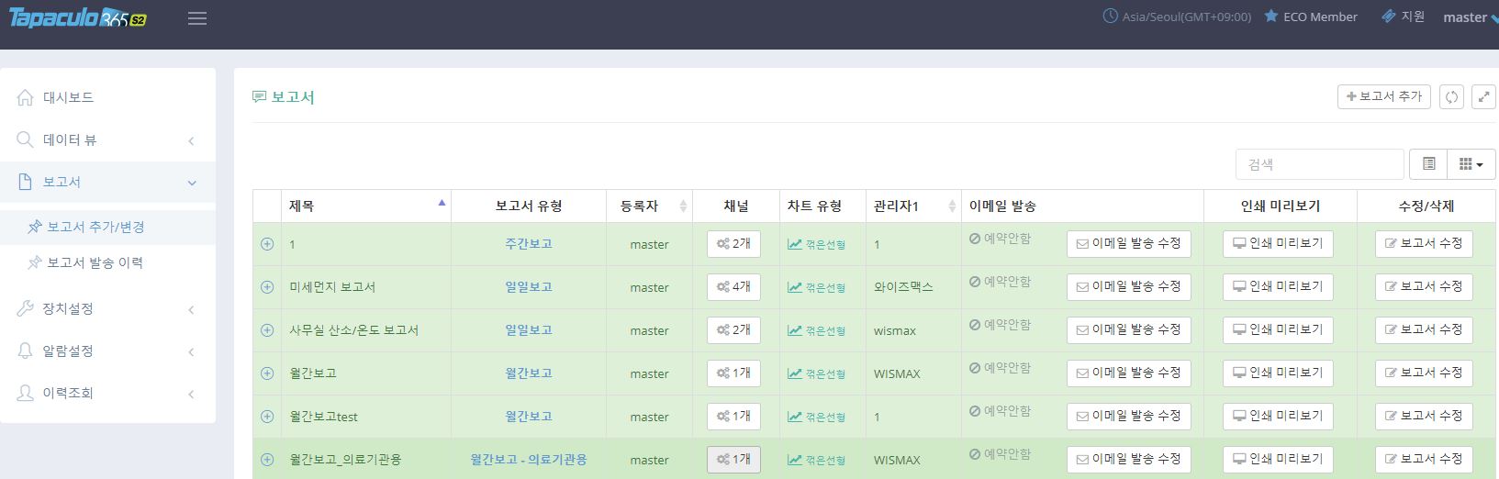
Task: Click 예약안함 status for 사무실 산소/온도 보고서
Action: coord(1001,325)
